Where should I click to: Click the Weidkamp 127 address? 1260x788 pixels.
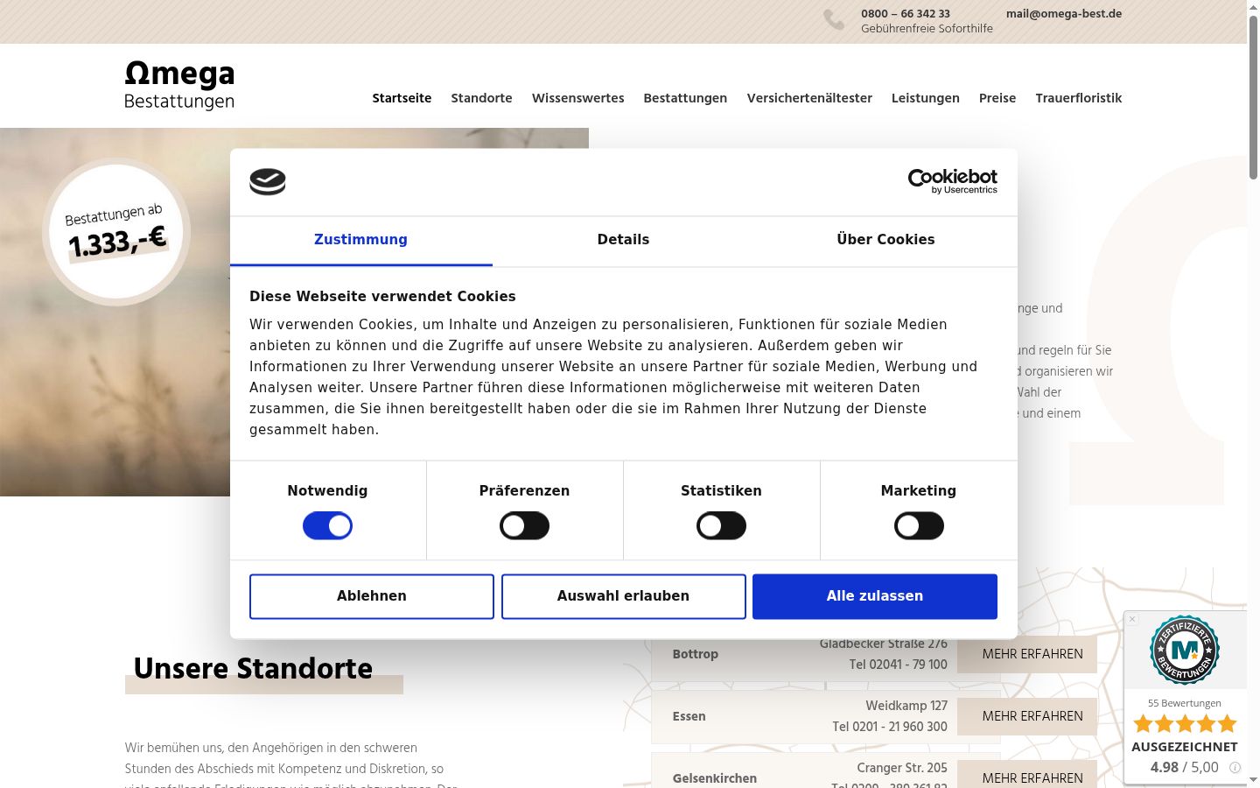[906, 706]
